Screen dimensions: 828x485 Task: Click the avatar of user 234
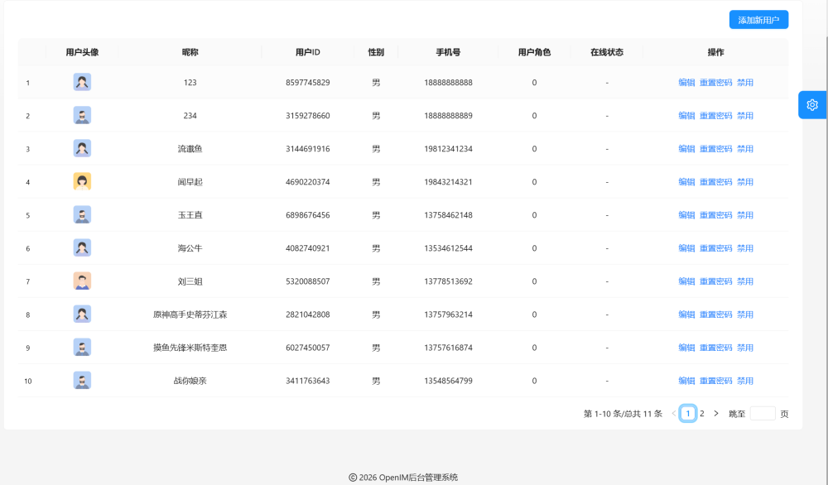[x=82, y=115]
